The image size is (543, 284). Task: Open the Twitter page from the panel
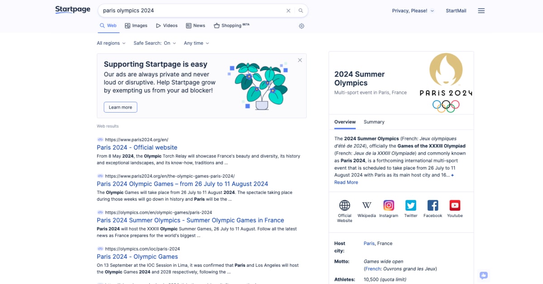(410, 205)
